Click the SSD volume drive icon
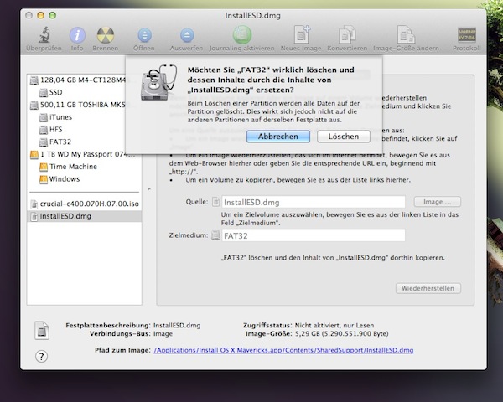 tap(44, 93)
